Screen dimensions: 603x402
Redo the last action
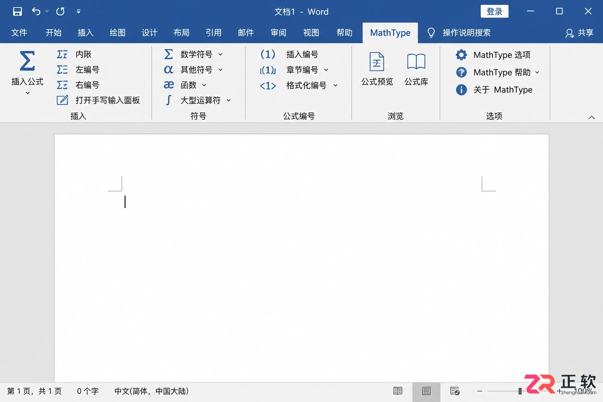(60, 11)
